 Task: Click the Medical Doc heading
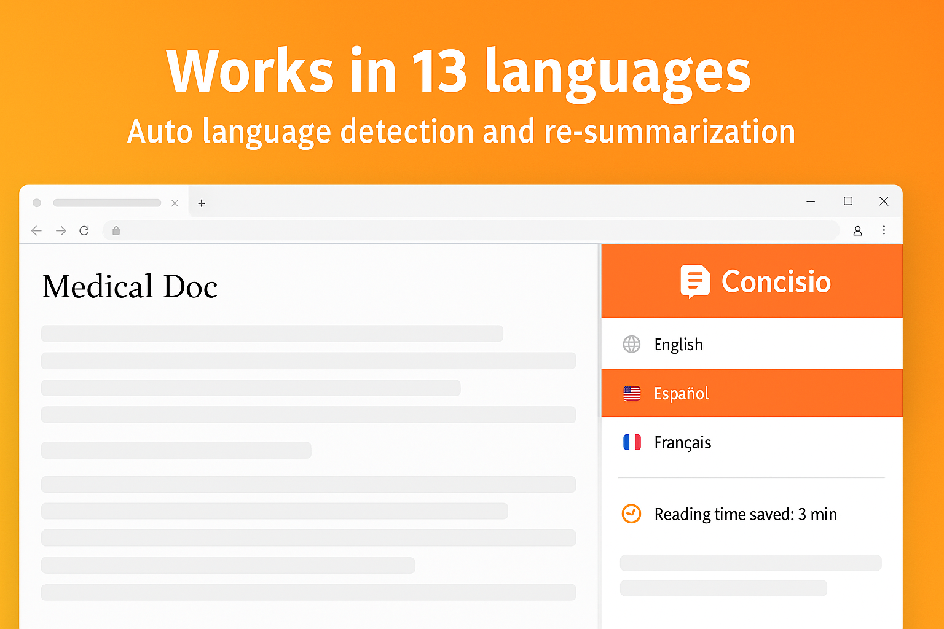pos(130,286)
